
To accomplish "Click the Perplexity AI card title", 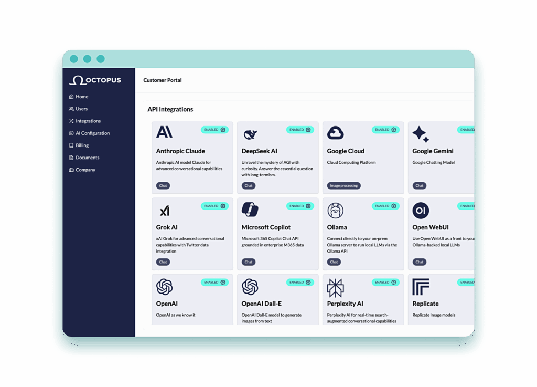I will coord(345,304).
